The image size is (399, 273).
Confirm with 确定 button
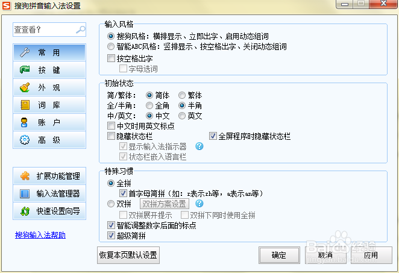[279, 255]
